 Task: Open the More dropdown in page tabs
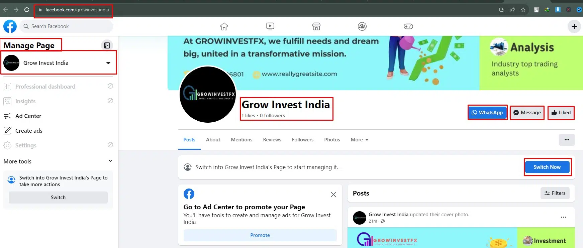pos(360,140)
